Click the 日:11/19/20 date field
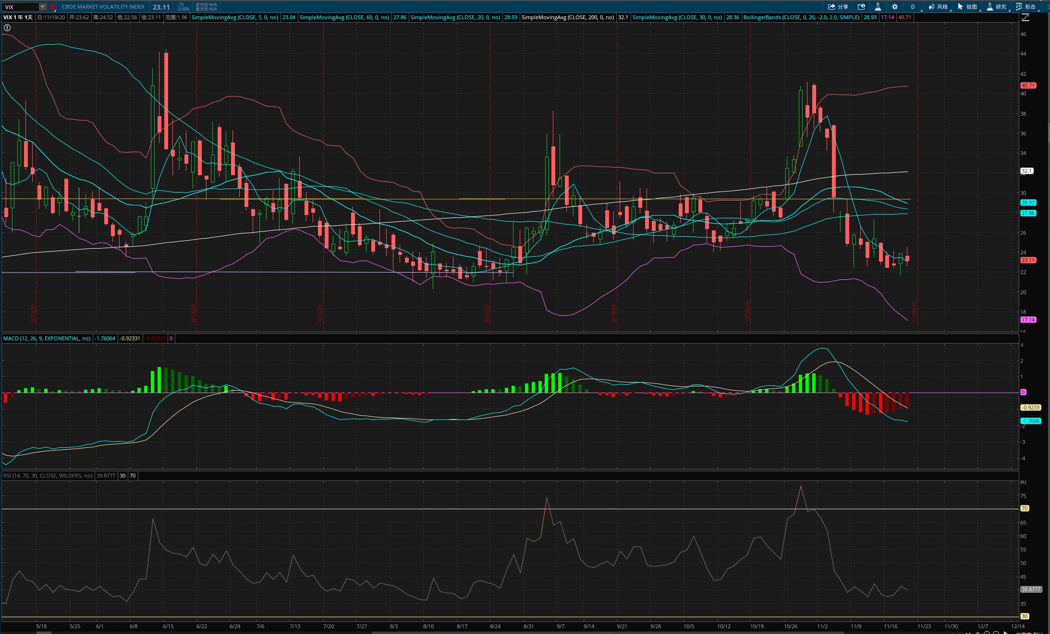This screenshot has width=1050, height=634. [51, 17]
